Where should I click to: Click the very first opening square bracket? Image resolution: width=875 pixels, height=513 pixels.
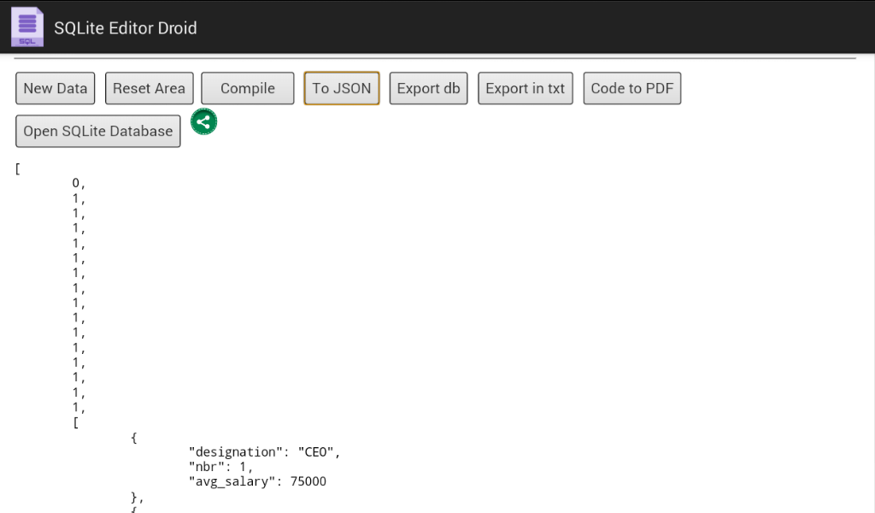(17, 168)
